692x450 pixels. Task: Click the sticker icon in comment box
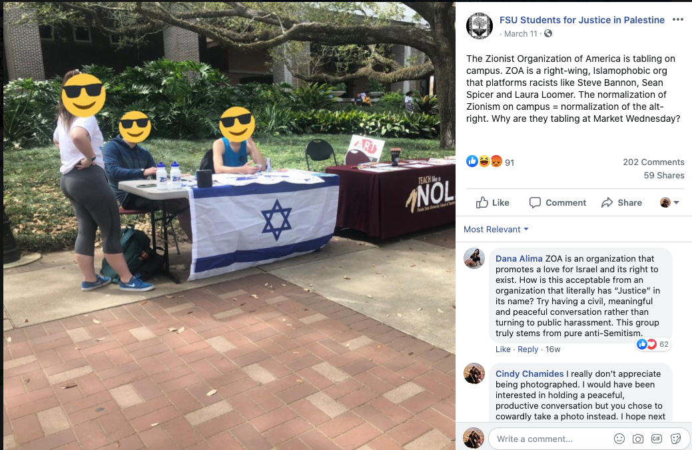click(x=675, y=439)
